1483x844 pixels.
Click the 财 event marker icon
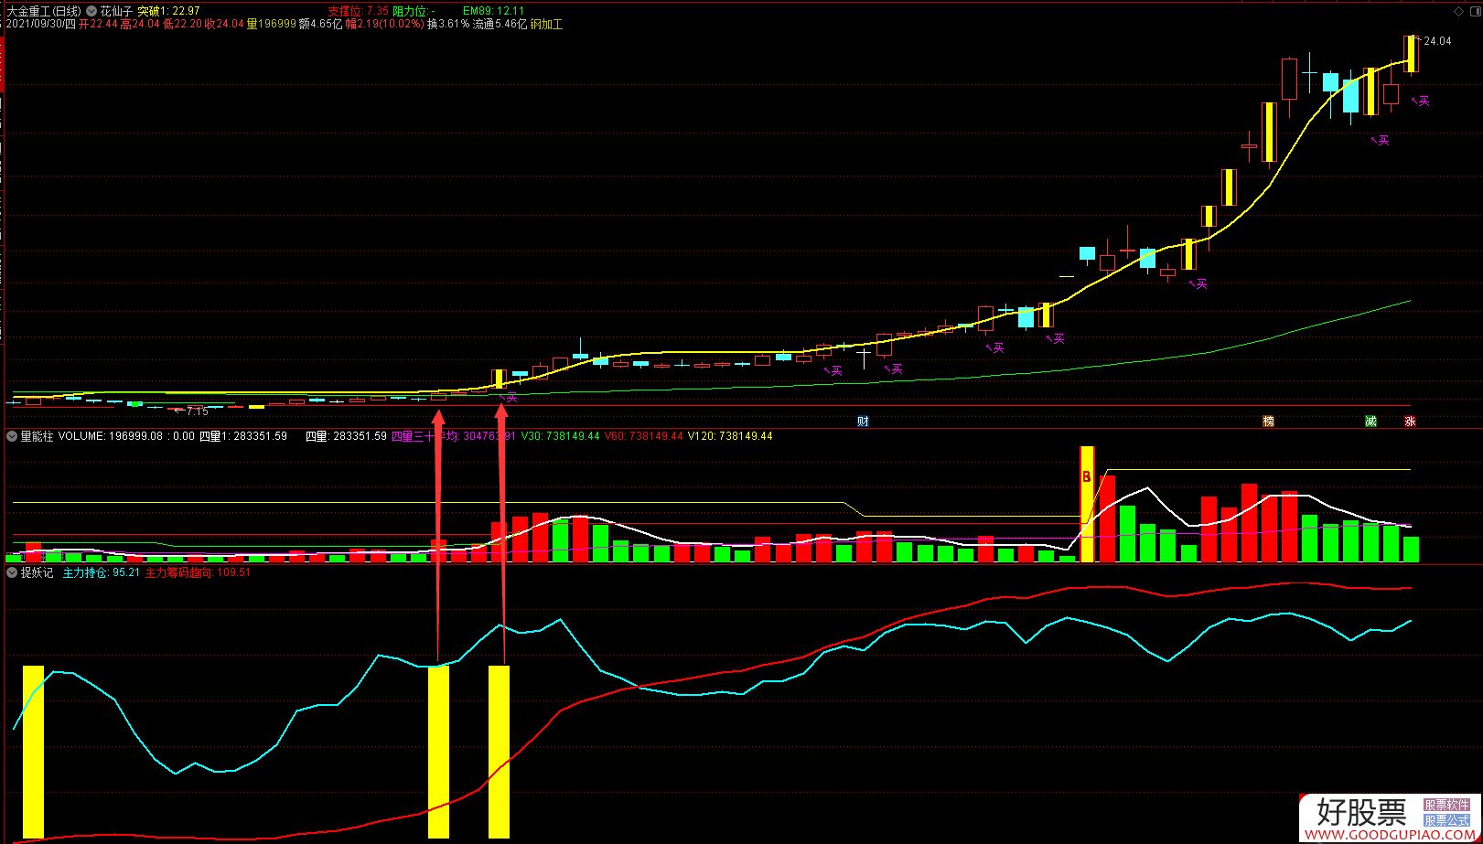pyautogui.click(x=863, y=422)
